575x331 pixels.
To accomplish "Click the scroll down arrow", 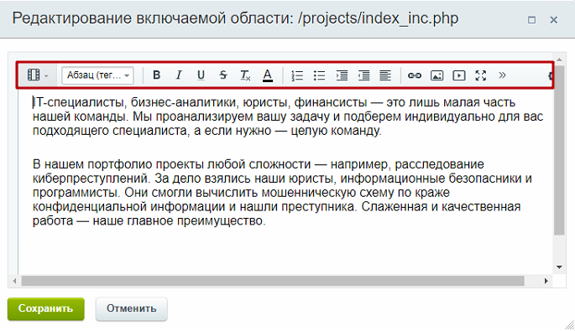I will pyautogui.click(x=559, y=267).
